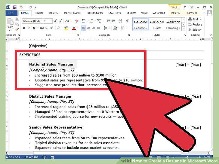The height and width of the screenshot is (164, 219).
Task: Collapse the ribbon with the chevron
Action: pos(211,35)
